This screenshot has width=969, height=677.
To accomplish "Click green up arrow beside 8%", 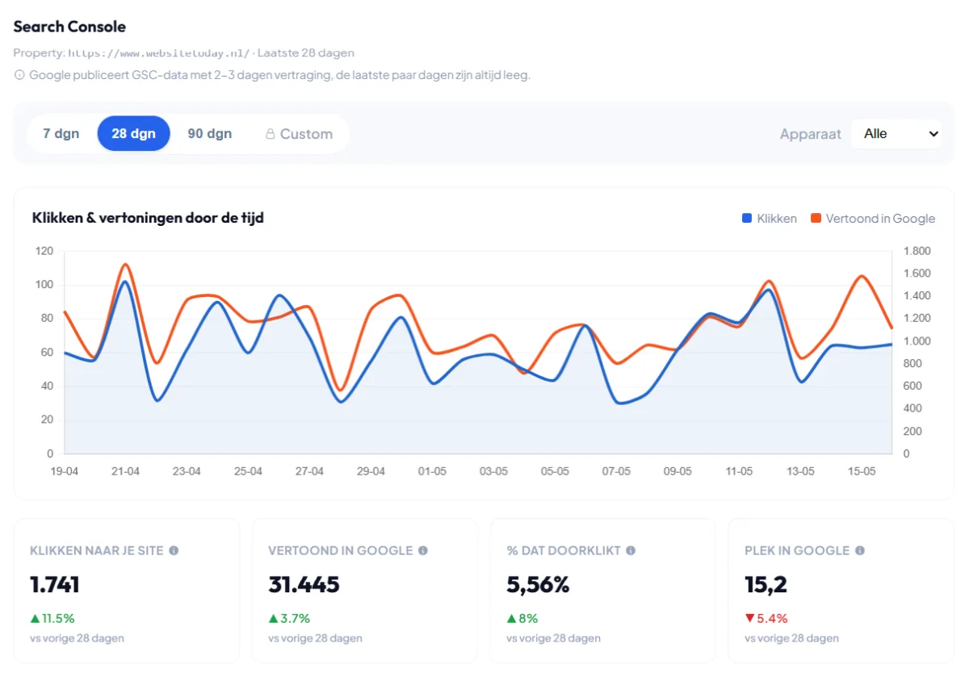I will click(511, 619).
